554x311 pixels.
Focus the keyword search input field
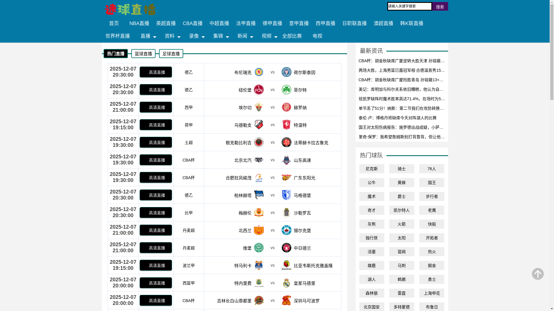tap(409, 6)
